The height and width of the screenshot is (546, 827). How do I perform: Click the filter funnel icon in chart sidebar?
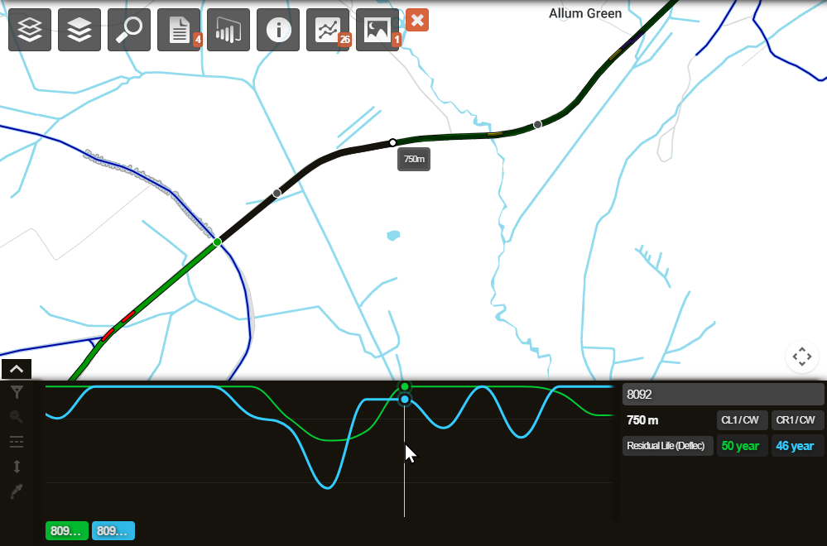tap(17, 392)
